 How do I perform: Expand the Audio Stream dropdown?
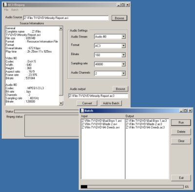coord(123,37)
